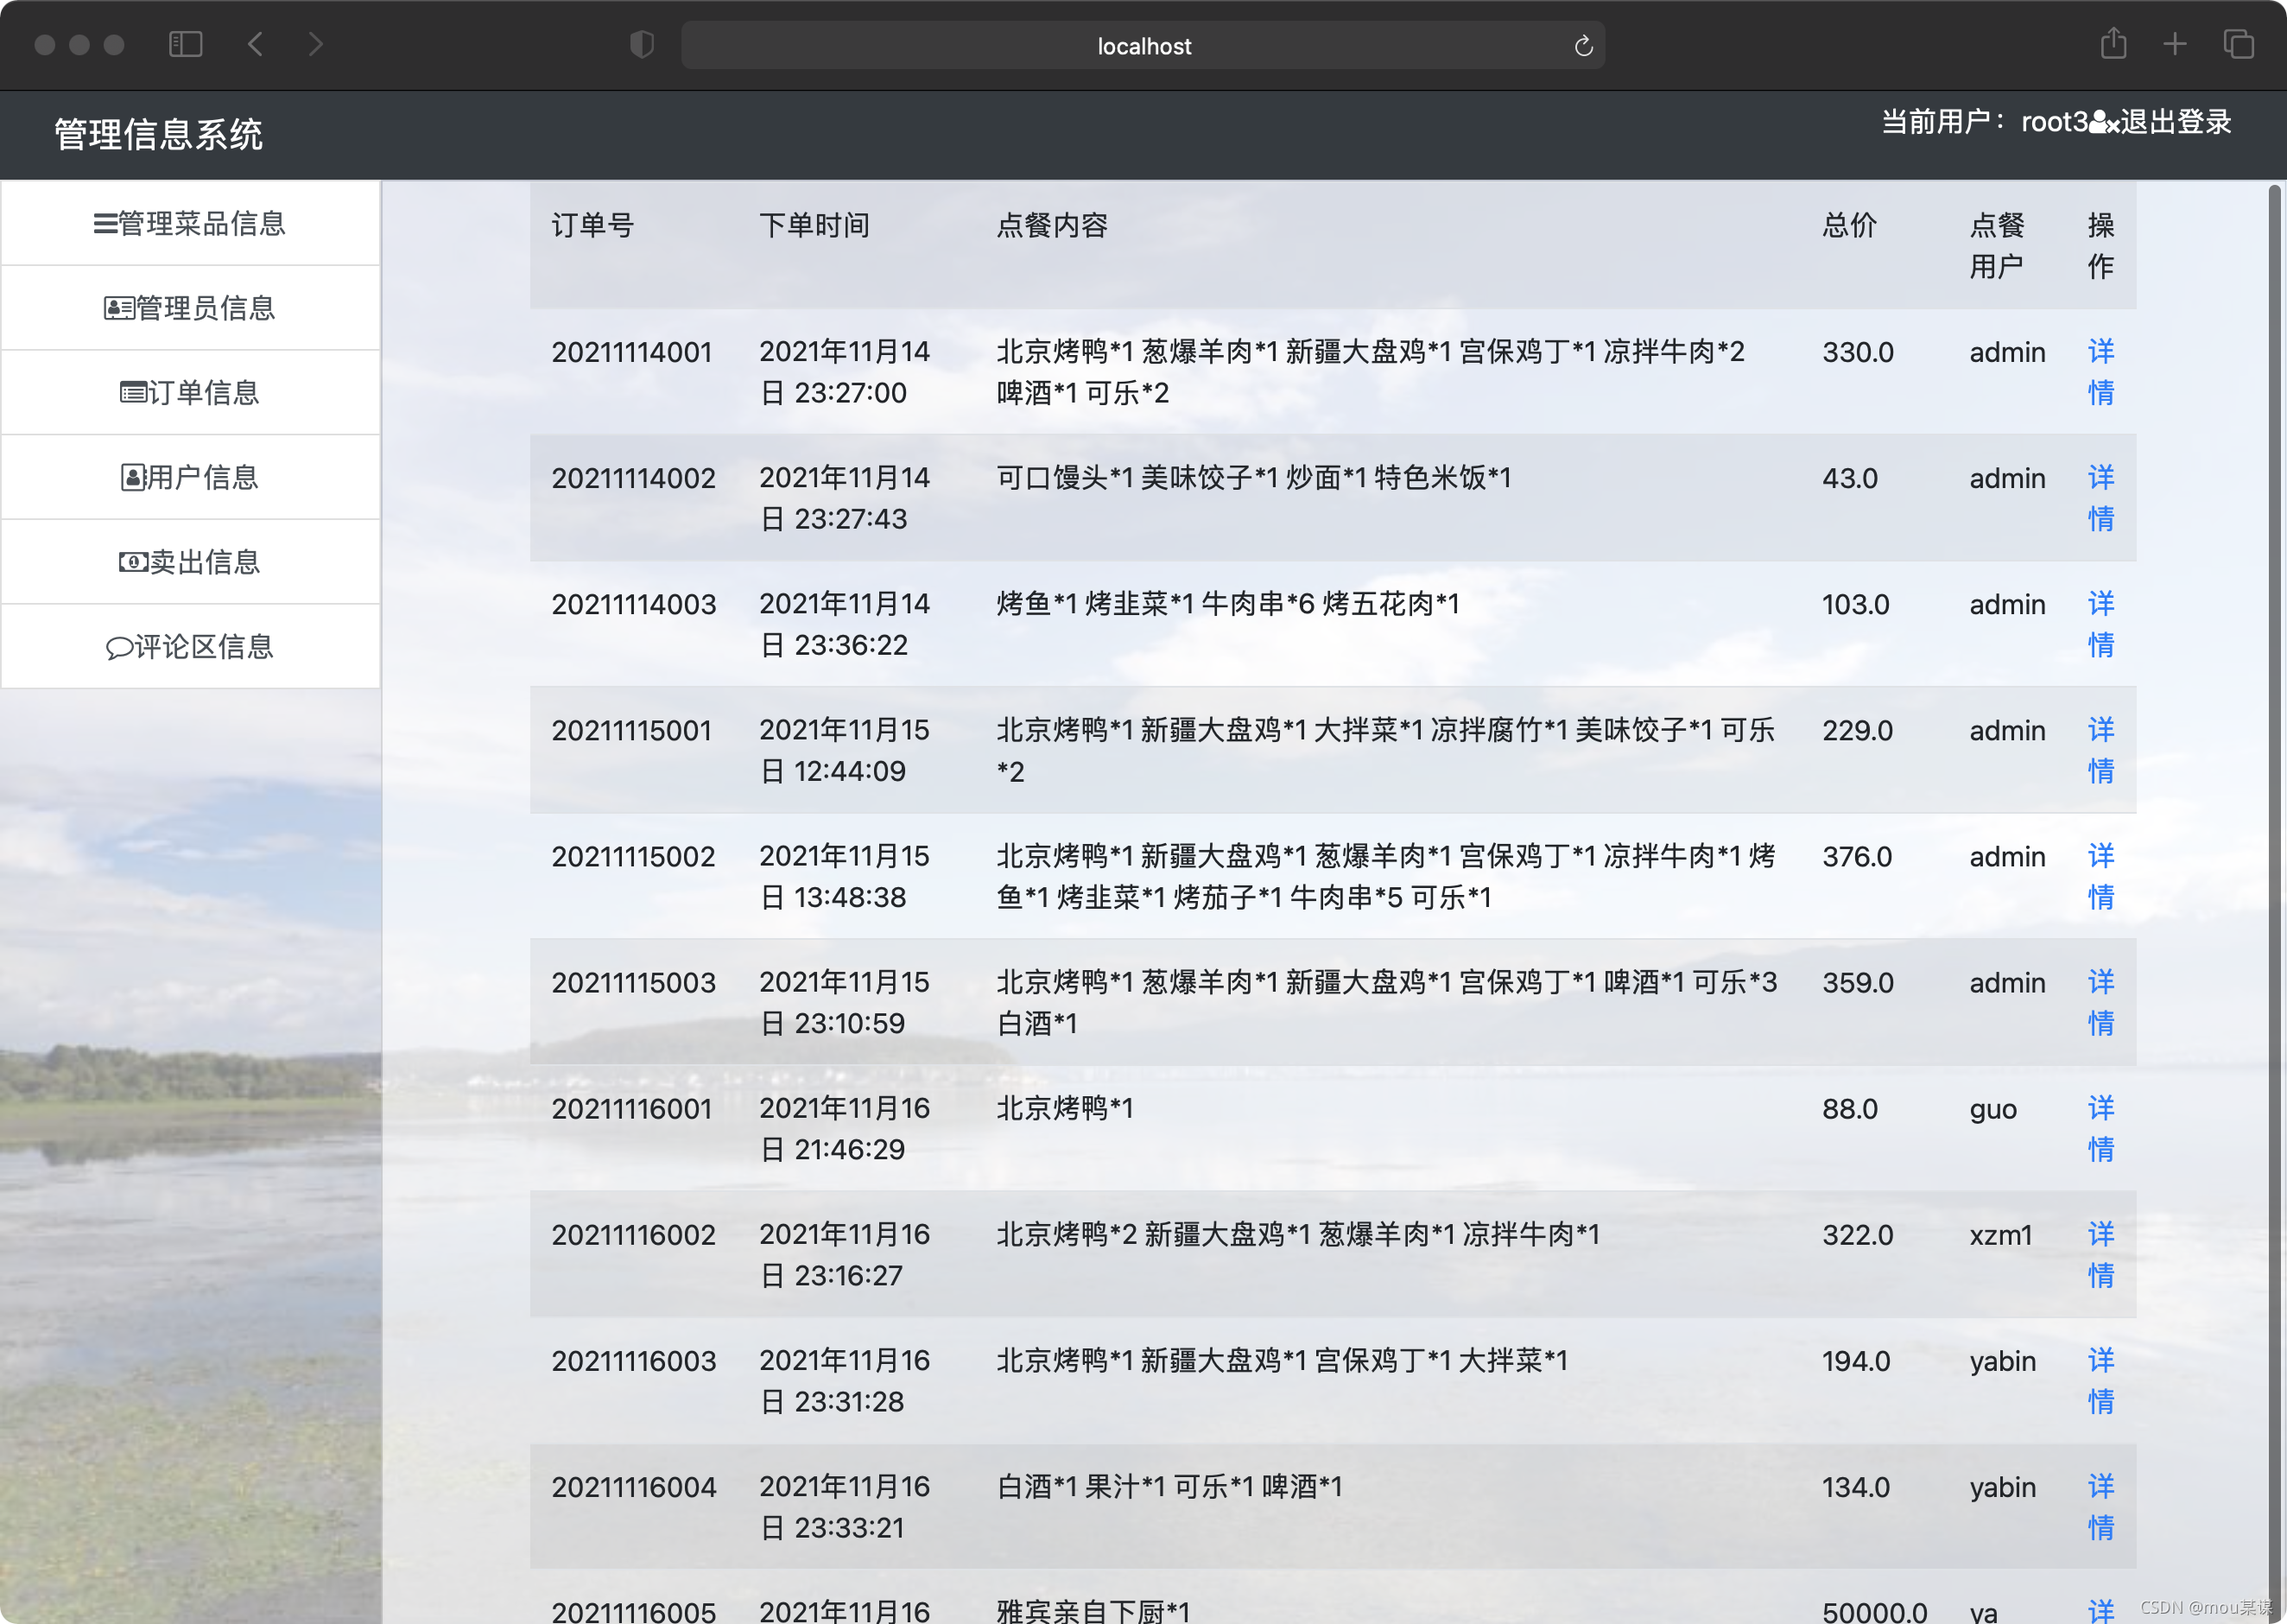Click the user-remove icon beside 退出登录
This screenshot has width=2287, height=1624.
[x=2104, y=123]
